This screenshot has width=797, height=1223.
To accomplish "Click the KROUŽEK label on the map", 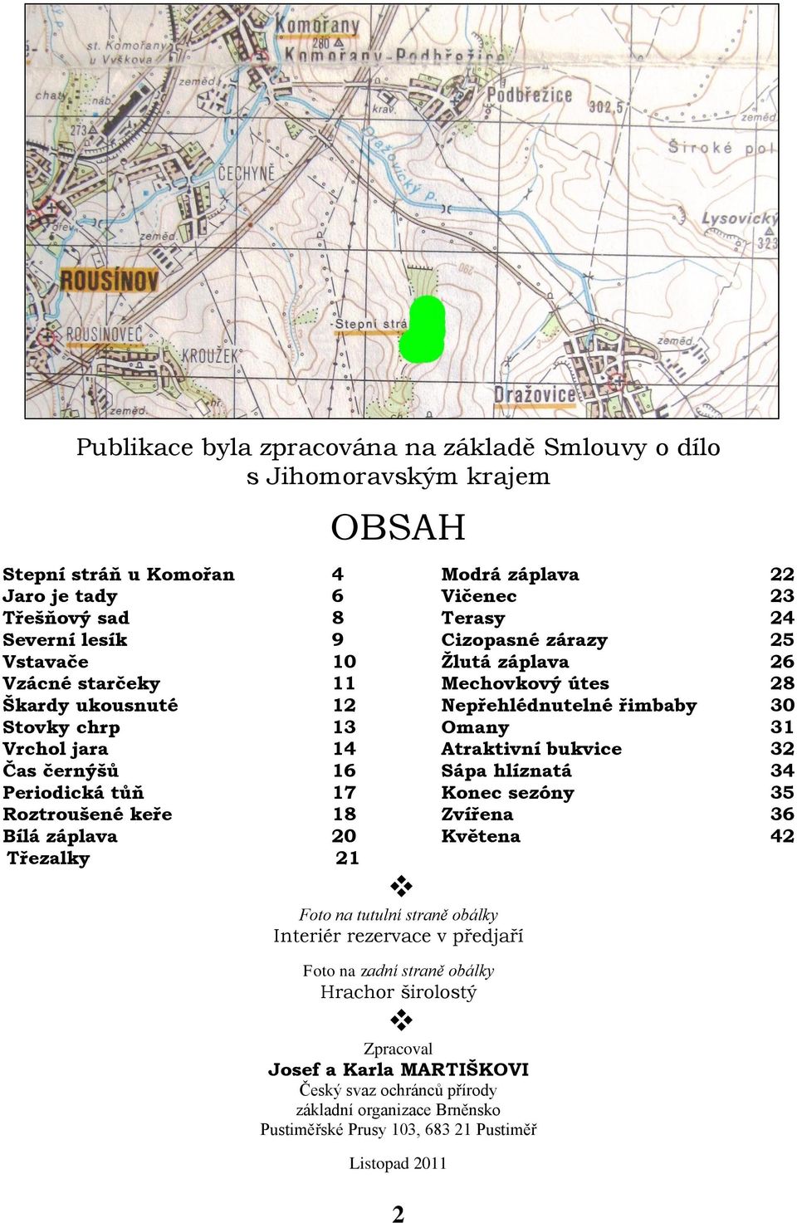I will [210, 355].
